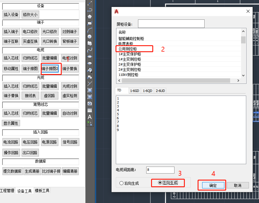
Task: Select the Spline curve tool
Action: click(x=90, y=50)
